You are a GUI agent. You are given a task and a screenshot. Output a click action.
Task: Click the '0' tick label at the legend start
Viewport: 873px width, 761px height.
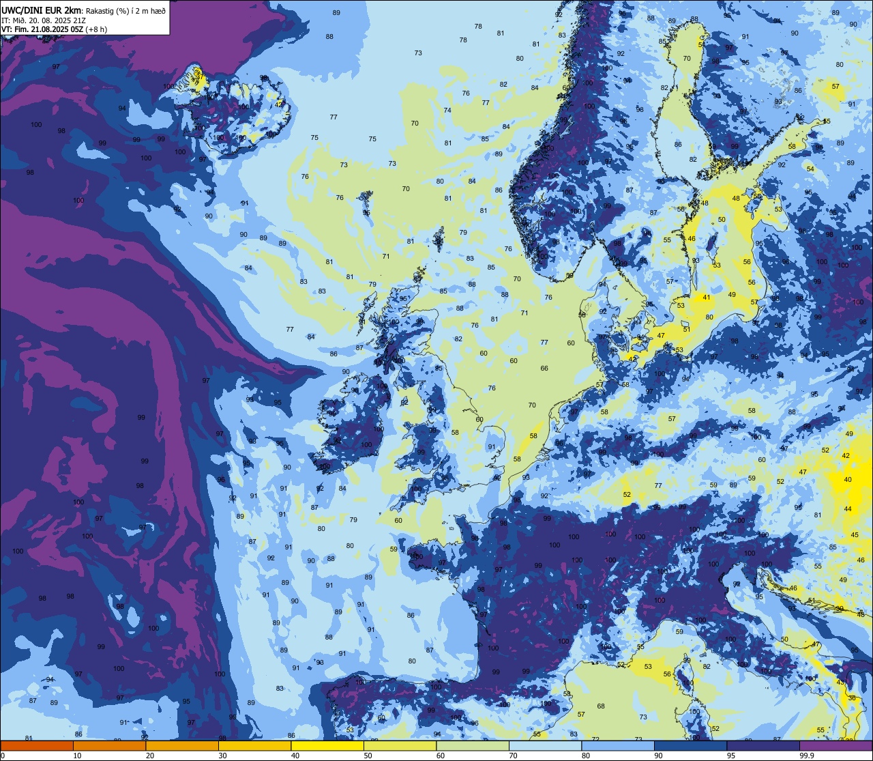tap(3, 756)
